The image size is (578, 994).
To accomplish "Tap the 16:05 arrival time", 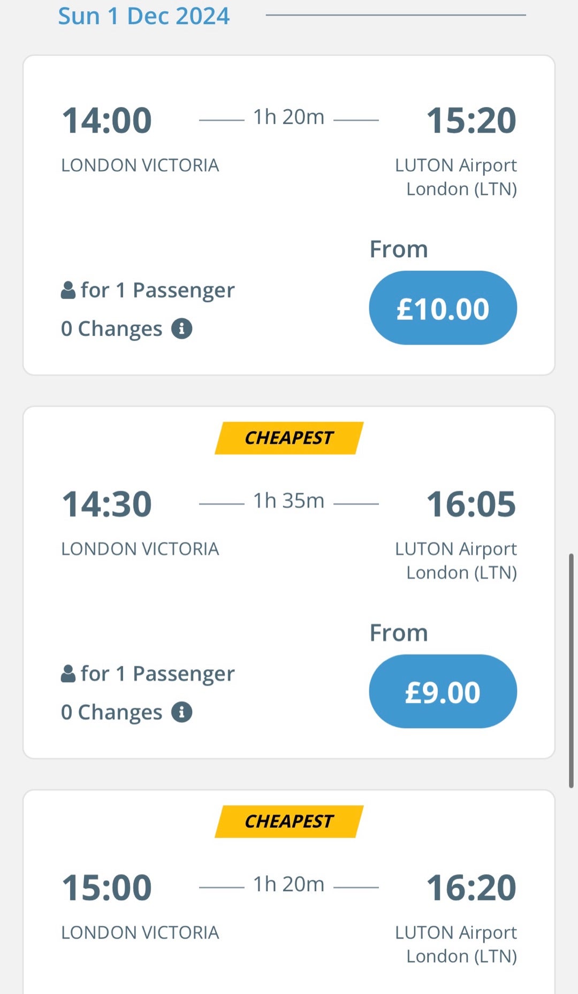I will (x=471, y=504).
